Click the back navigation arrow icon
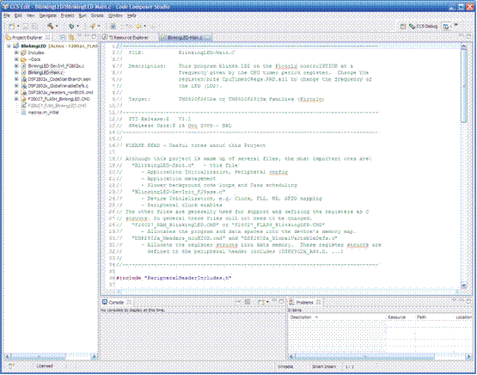The image size is (477, 375). point(138,27)
